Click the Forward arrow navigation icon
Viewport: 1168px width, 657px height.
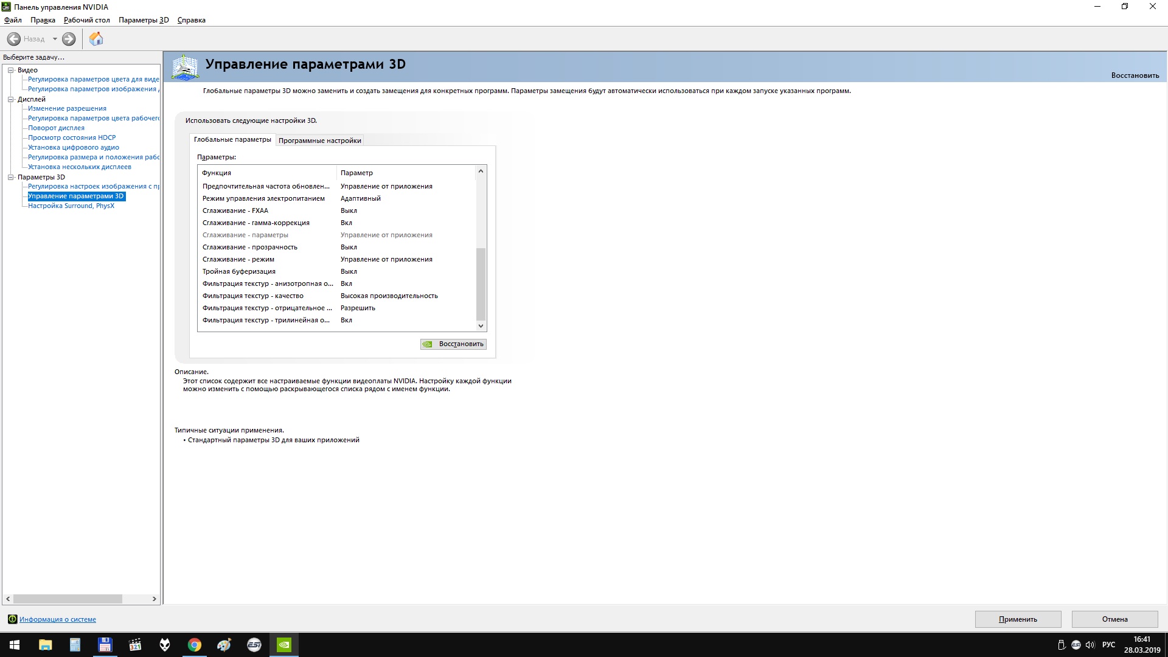click(x=69, y=39)
